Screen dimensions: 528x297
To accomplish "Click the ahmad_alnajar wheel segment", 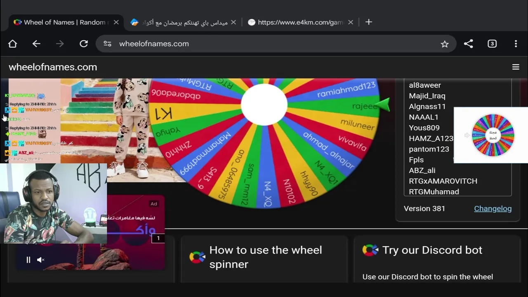I will (x=328, y=150).
